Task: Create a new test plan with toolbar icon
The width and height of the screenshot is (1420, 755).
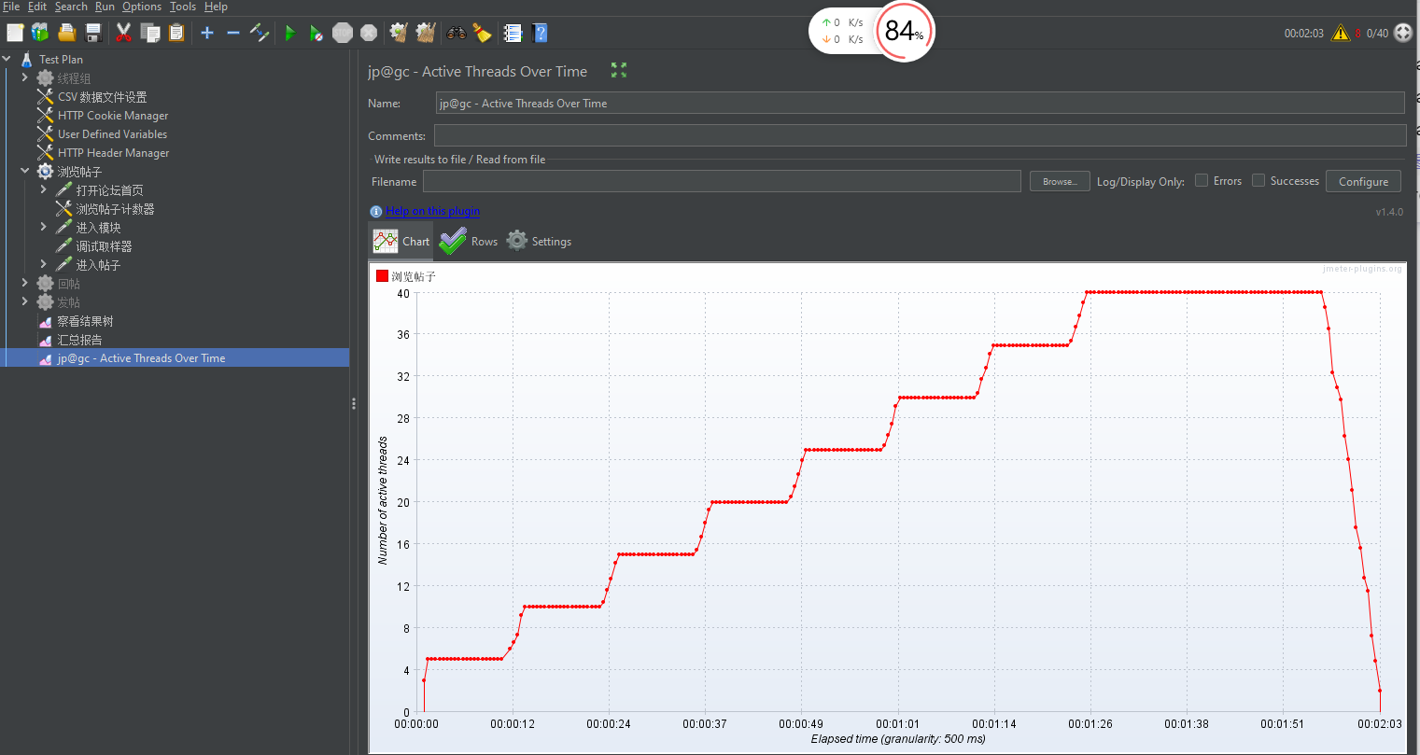Action: tap(15, 33)
